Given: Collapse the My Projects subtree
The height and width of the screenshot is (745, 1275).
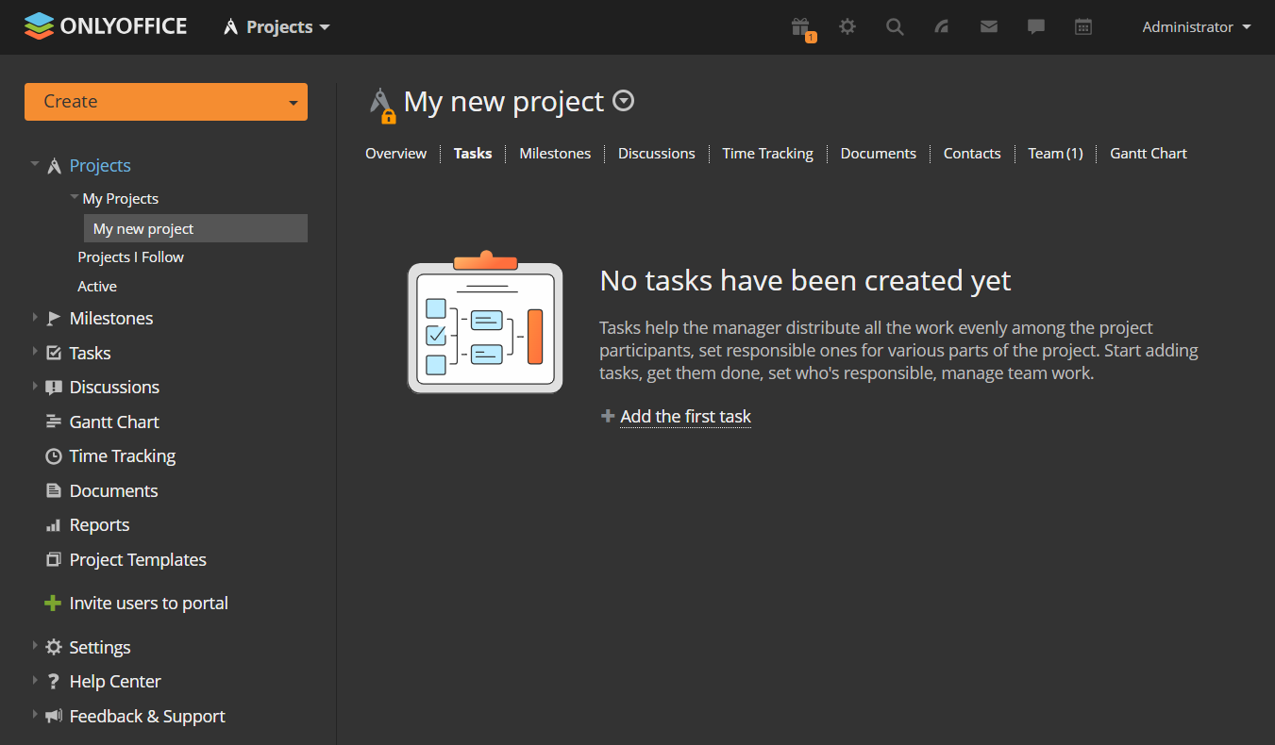Looking at the screenshot, I should 75,197.
